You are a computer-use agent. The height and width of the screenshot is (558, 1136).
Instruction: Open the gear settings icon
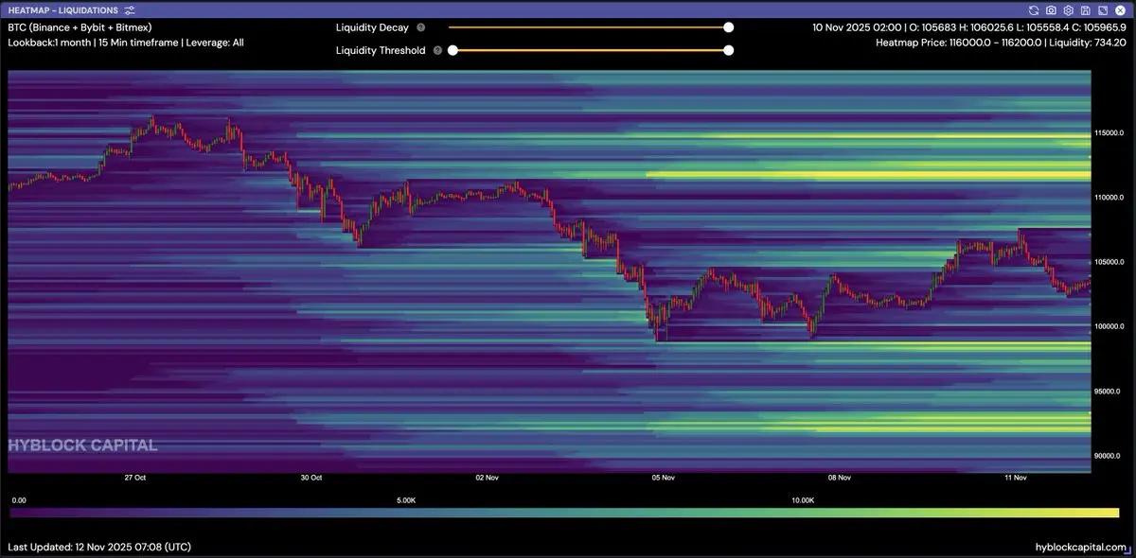1068,10
